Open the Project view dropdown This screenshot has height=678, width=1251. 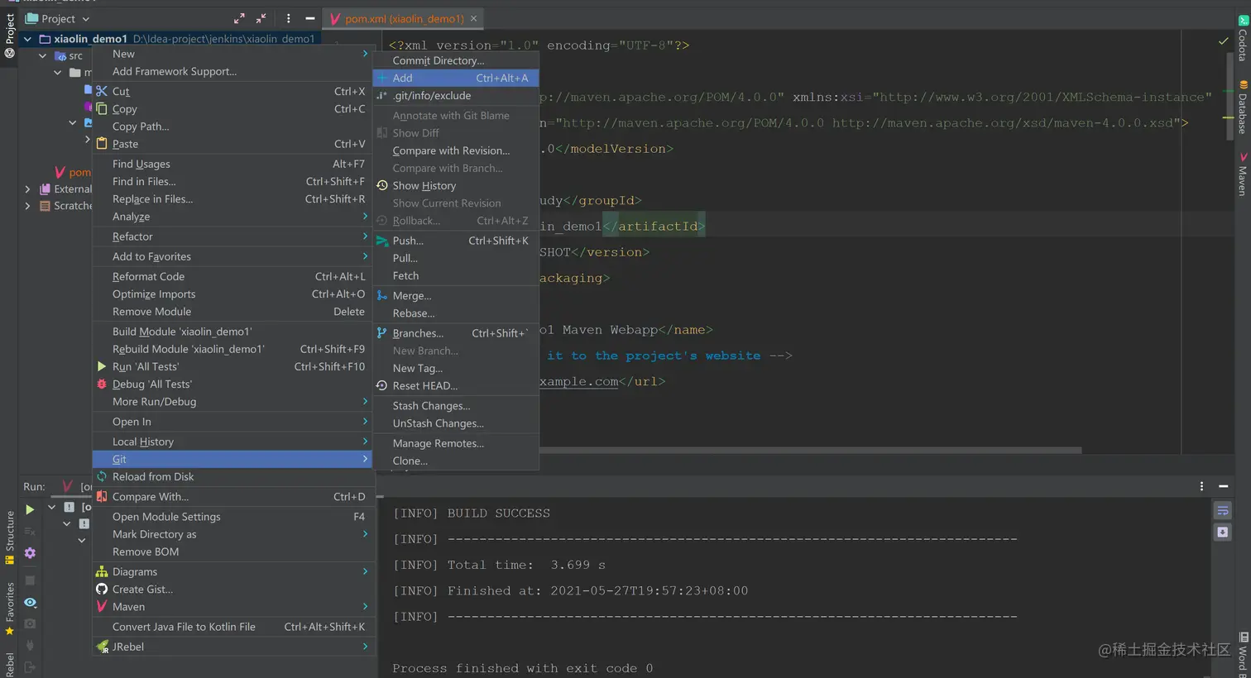pyautogui.click(x=58, y=18)
